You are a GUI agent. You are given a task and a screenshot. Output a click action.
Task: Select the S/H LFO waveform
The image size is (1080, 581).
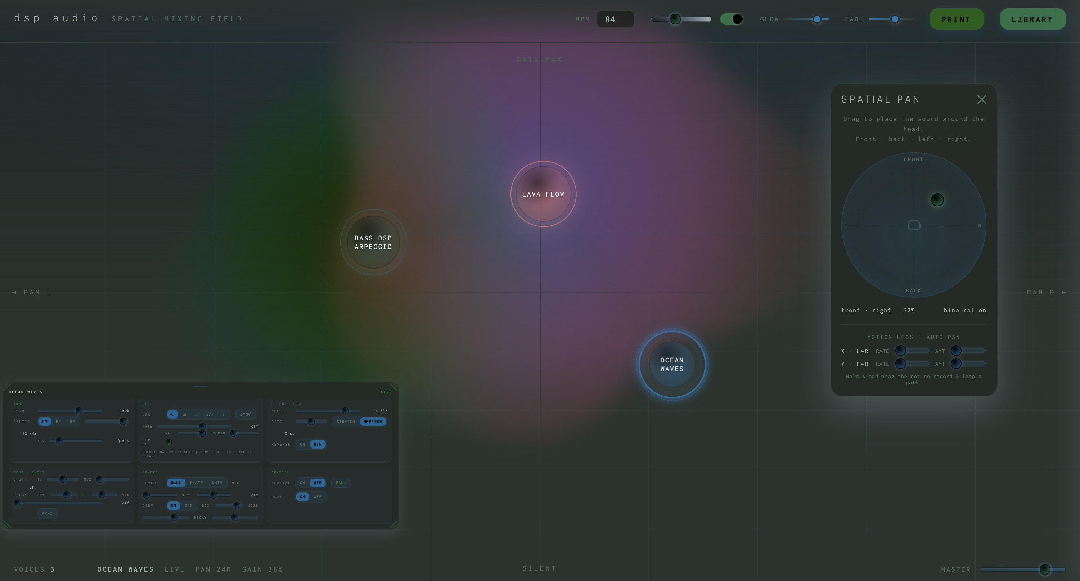point(210,415)
